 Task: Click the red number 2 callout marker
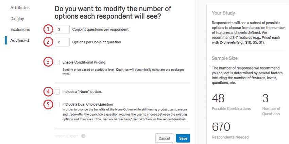pos(48,42)
